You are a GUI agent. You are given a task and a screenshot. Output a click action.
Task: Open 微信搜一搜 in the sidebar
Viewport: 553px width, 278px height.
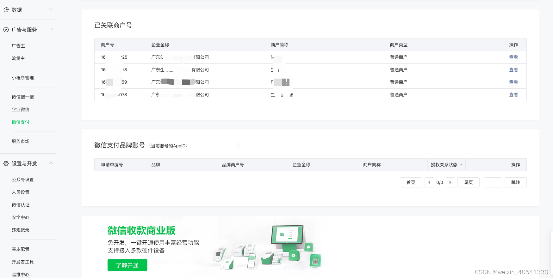(23, 97)
